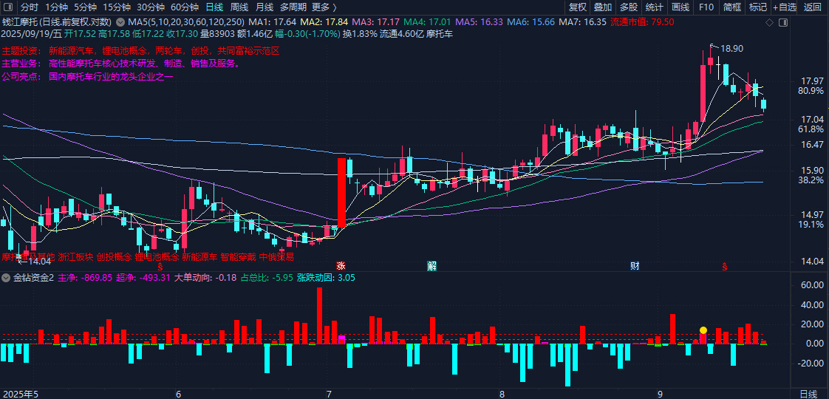Click 返回 to go back
Image resolution: width=829 pixels, height=399 pixels.
[813, 7]
